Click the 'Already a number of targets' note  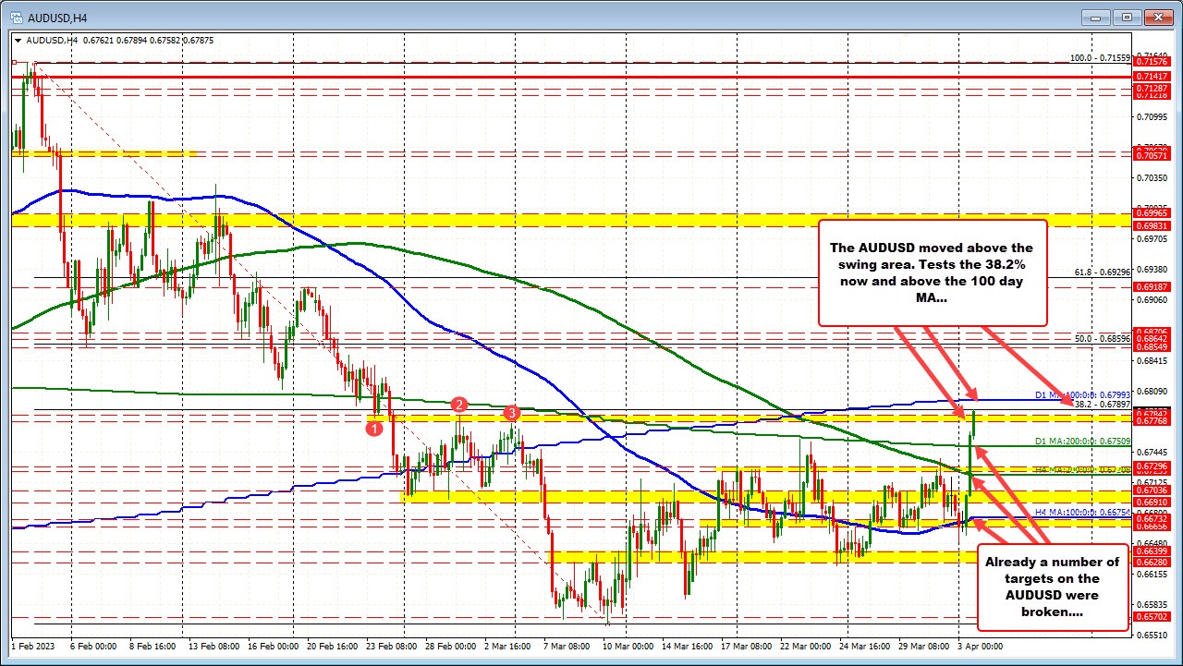(x=1052, y=587)
